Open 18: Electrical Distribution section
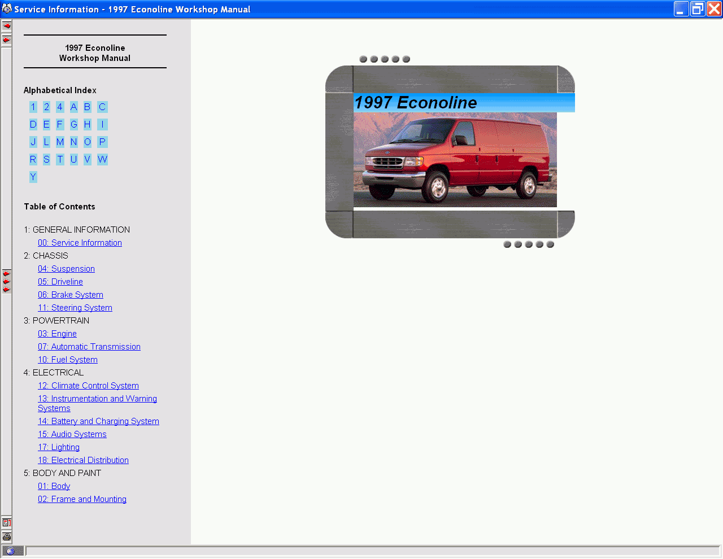723x559 pixels. pos(83,460)
